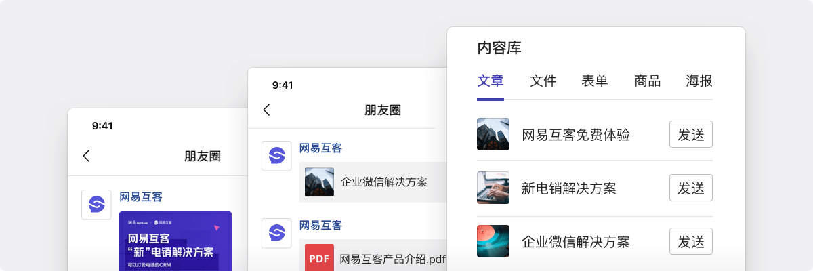Click the 新电销解决方案 keyboard thumbnail

pyautogui.click(x=493, y=188)
